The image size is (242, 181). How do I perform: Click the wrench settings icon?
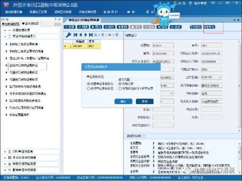click(69, 35)
